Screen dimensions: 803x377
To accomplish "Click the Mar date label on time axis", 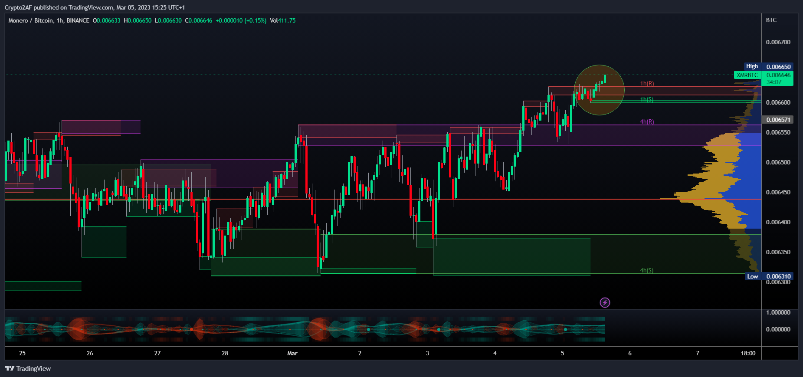I will [x=292, y=353].
